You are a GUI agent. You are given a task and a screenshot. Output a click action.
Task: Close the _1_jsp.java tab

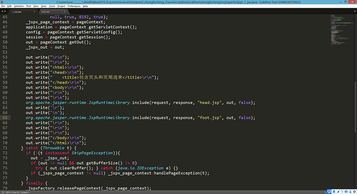pyautogui.click(x=34, y=12)
